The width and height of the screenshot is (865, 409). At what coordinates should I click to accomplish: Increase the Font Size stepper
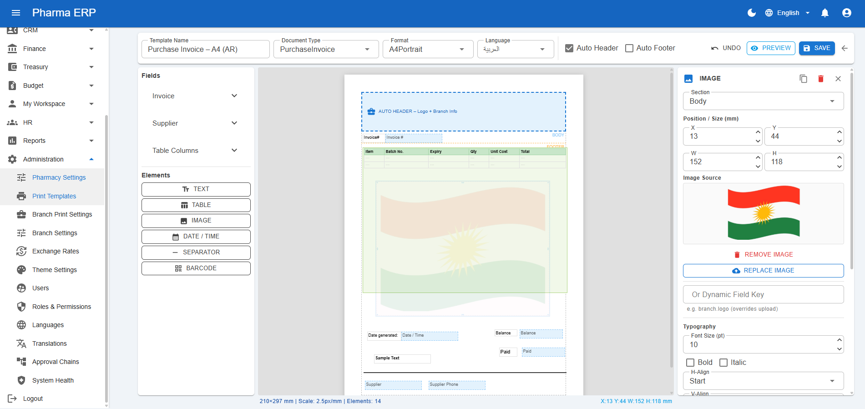[840, 340]
